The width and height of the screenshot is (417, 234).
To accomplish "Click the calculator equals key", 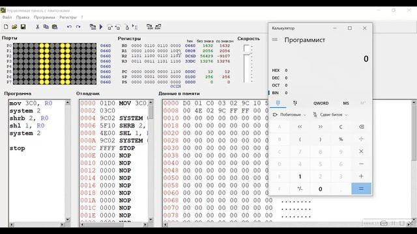I will pyautogui.click(x=361, y=188).
